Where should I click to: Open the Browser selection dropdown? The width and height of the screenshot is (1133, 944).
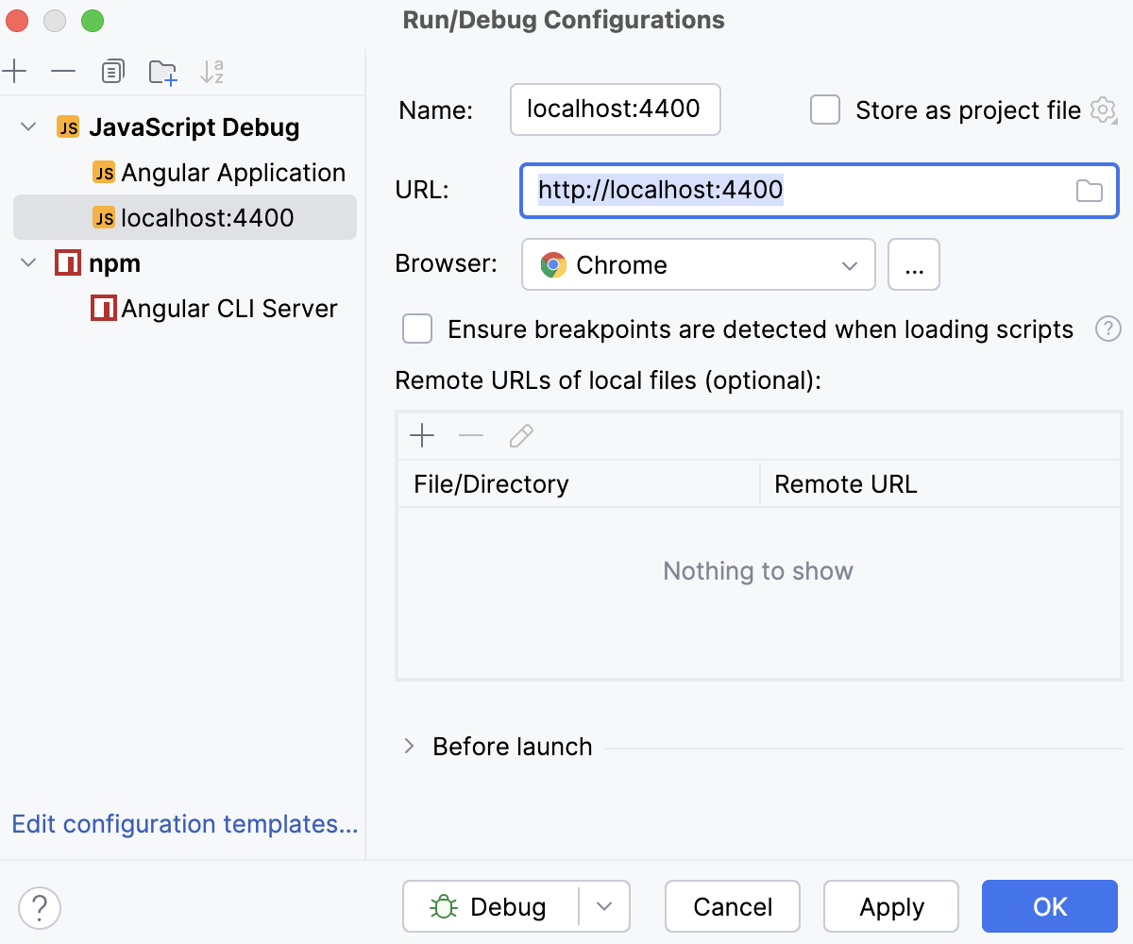click(x=848, y=264)
